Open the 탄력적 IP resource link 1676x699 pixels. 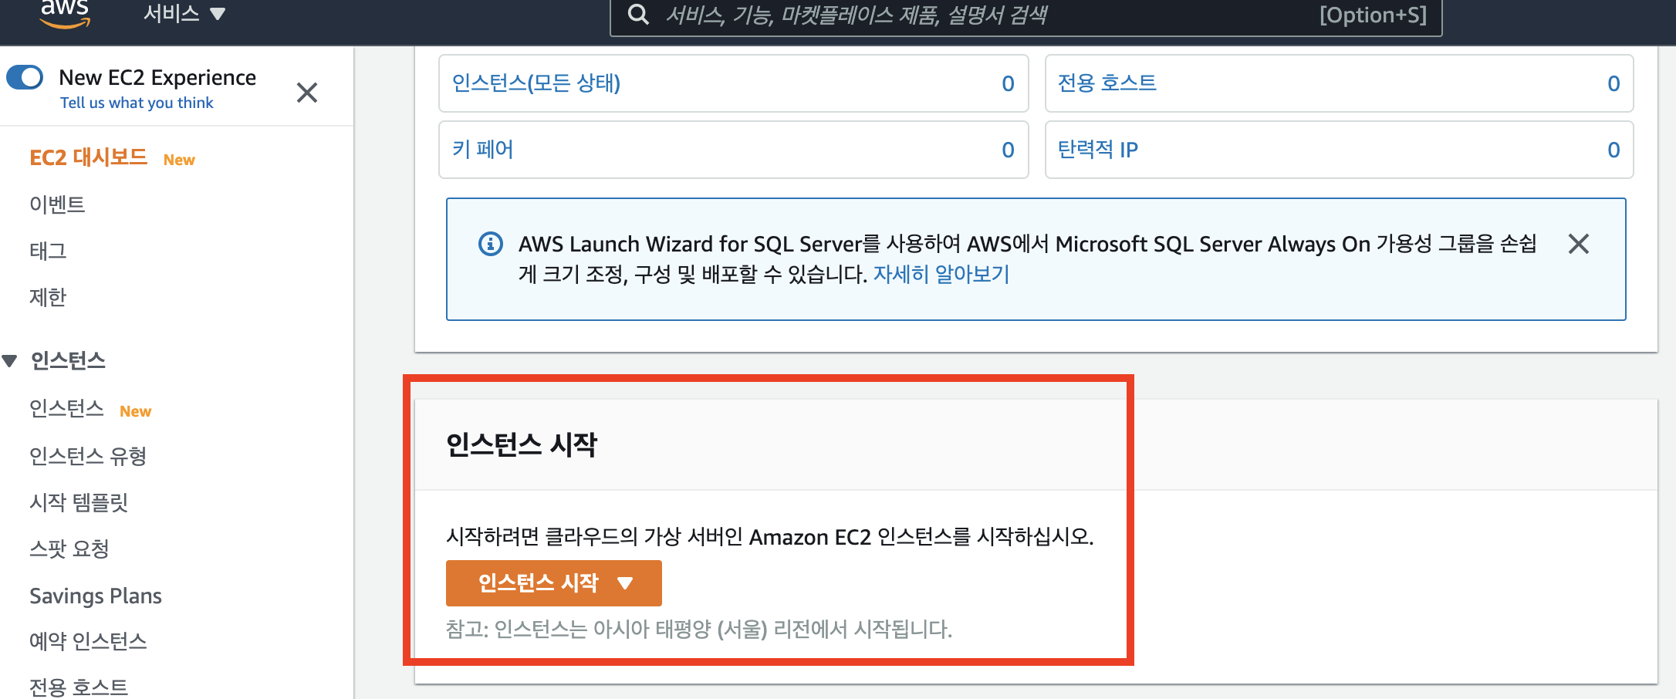[x=1098, y=149]
